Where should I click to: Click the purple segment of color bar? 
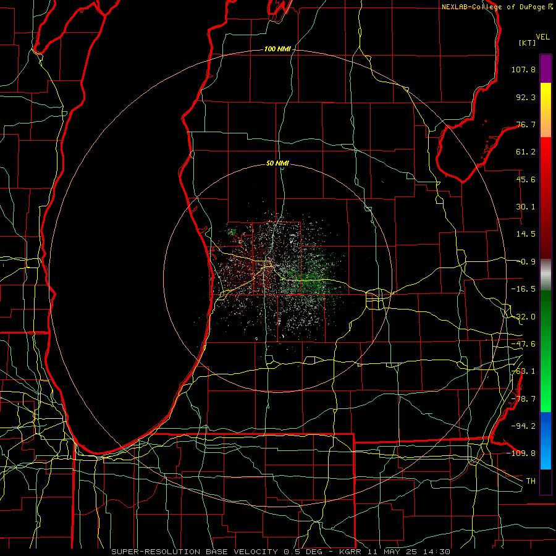[545, 69]
